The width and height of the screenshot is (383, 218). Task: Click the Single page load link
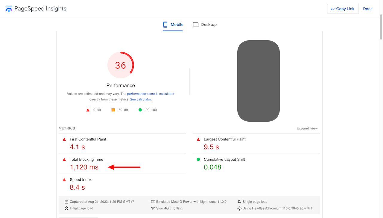(255, 202)
